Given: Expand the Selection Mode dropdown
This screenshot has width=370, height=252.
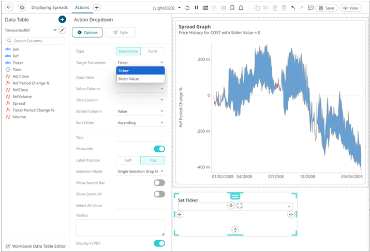Looking at the screenshot, I should click(x=140, y=171).
